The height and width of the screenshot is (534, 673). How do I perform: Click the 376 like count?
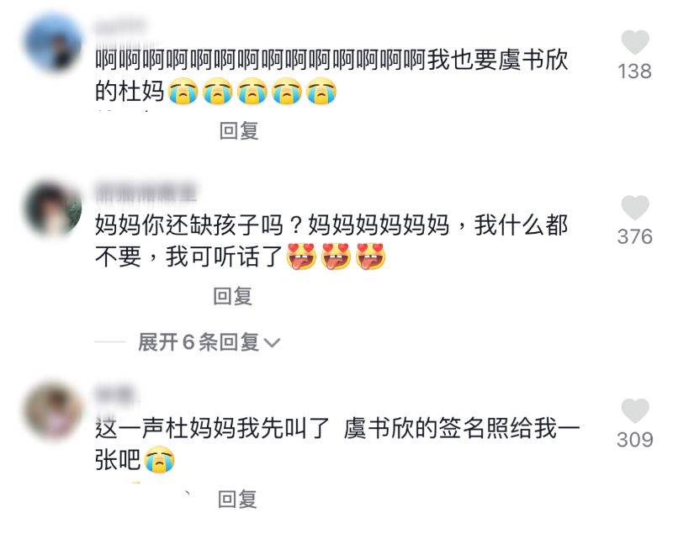coord(635,237)
